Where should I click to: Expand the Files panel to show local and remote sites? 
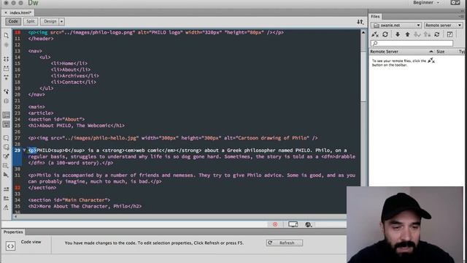(449, 34)
